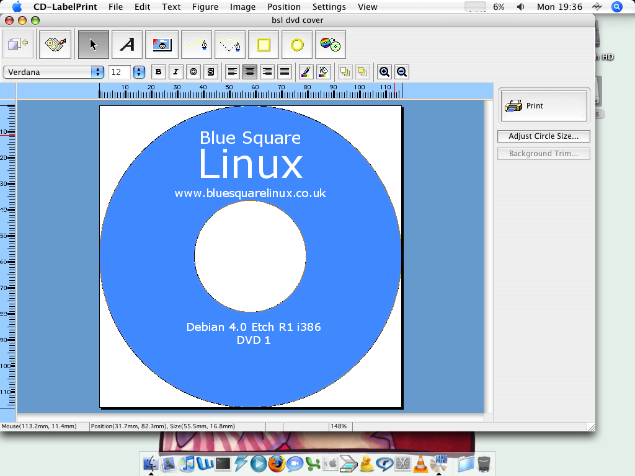635x476 pixels.
Task: Select the arrow selection tool
Action: tap(94, 45)
